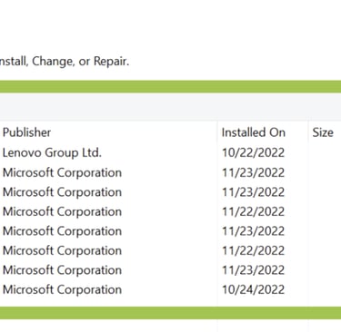Click divider between Installed On and Size headers
This screenshot has height=332, width=341.
(308, 132)
